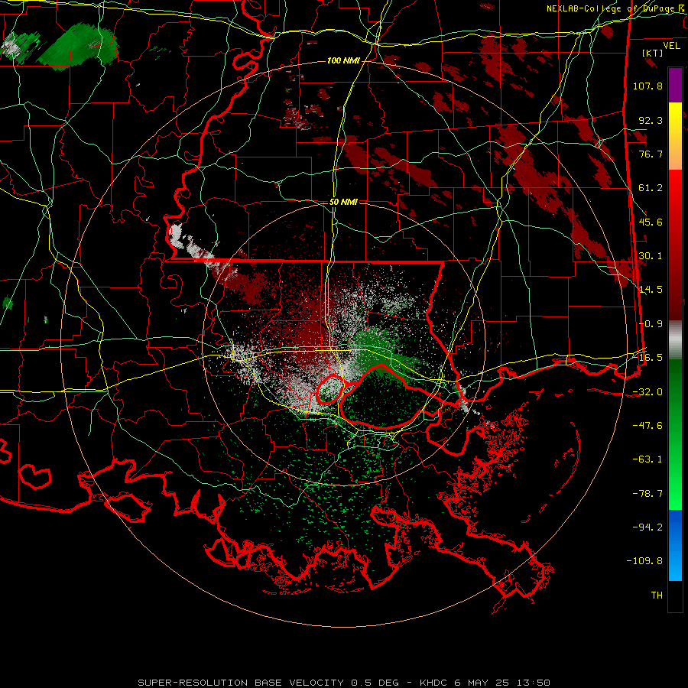
Task: Select the 92.3 scale value
Action: click(651, 120)
